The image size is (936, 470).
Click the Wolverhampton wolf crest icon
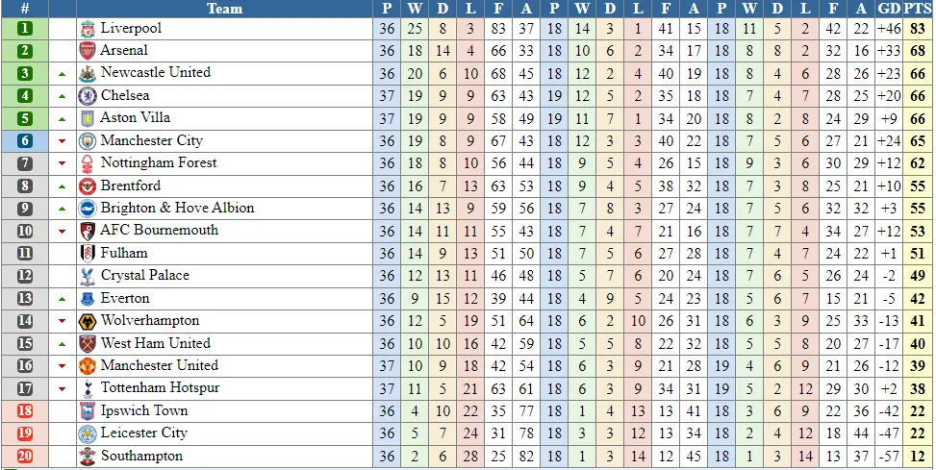point(88,321)
